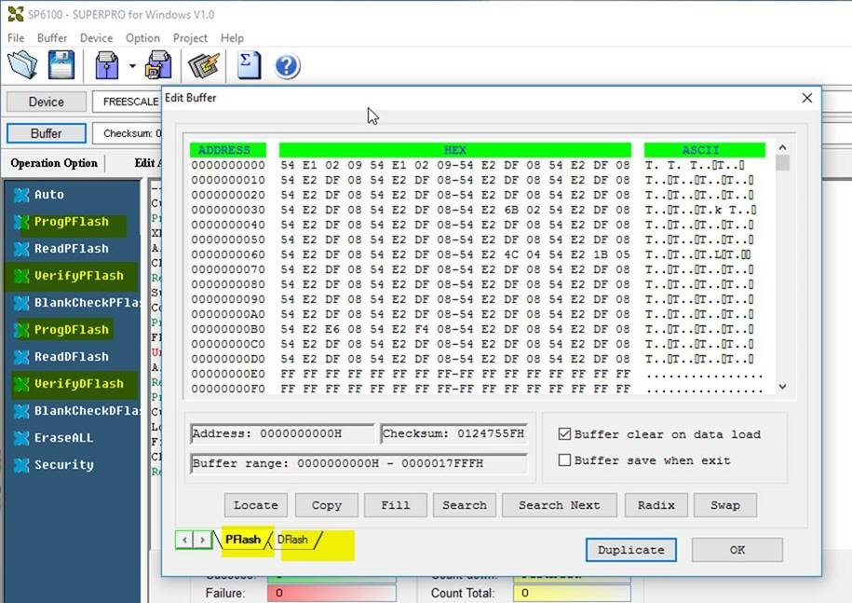Click the Duplicate button
The image size is (852, 603).
tap(630, 550)
